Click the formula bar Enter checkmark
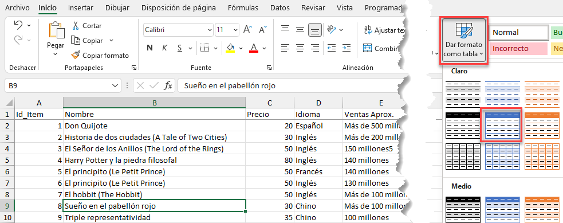The image size is (563, 223). coord(154,86)
